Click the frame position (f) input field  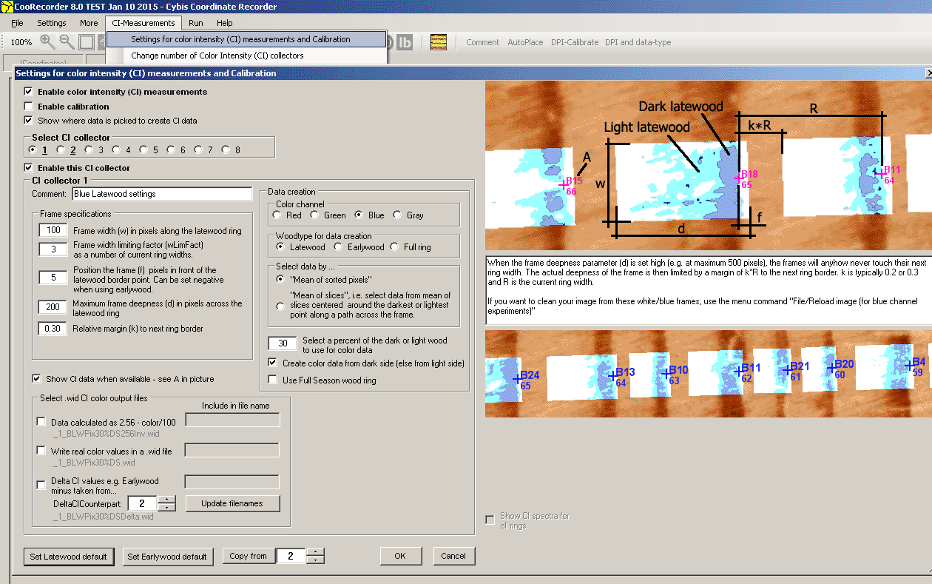point(53,278)
